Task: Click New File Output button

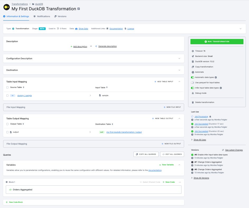Action: coord(171,144)
